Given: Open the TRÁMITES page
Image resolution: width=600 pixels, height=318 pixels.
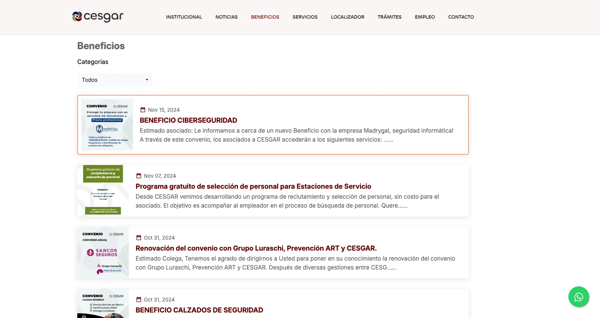Looking at the screenshot, I should click(389, 17).
